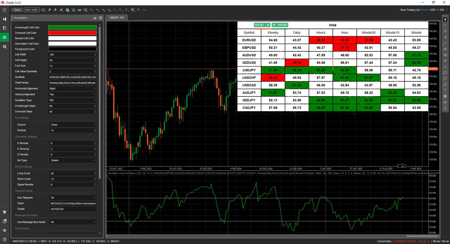The width and height of the screenshot is (450, 244).
Task: Click the Overbought Value field
Action: 72,106
